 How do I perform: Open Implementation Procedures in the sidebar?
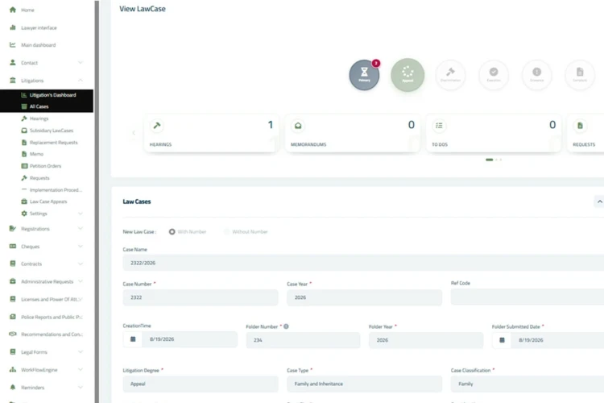56,189
